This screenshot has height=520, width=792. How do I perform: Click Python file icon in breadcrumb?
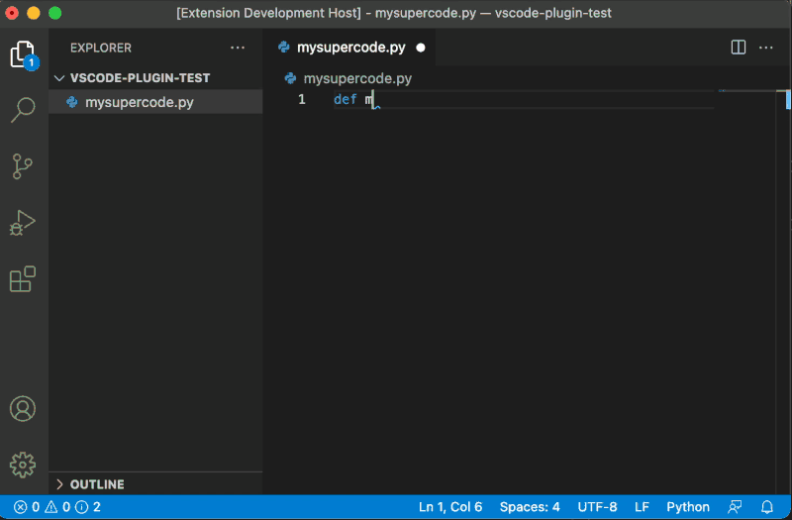(290, 78)
